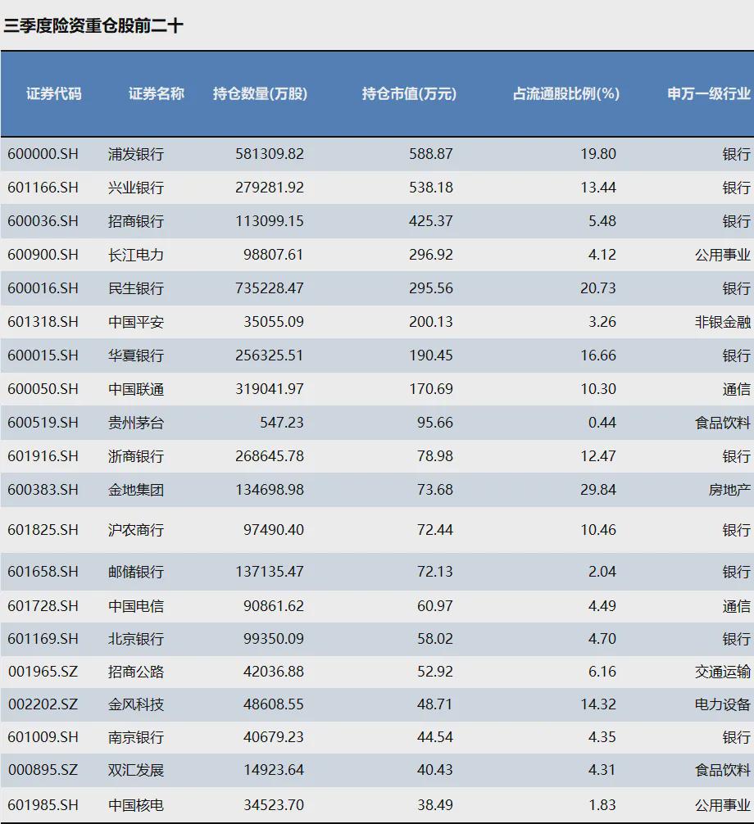Select the 南京银行 name cell
The height and width of the screenshot is (824, 754).
click(x=136, y=738)
